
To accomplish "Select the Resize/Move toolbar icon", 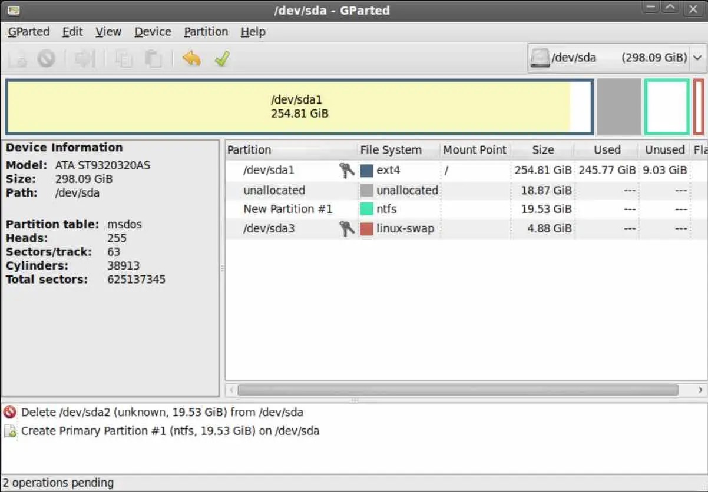I will (x=82, y=58).
